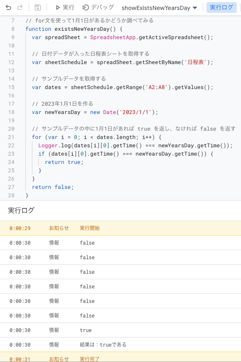Image resolution: width=241 pixels, height=362 pixels.
Task: Click the undo arrow icon
Action: tap(8, 7)
